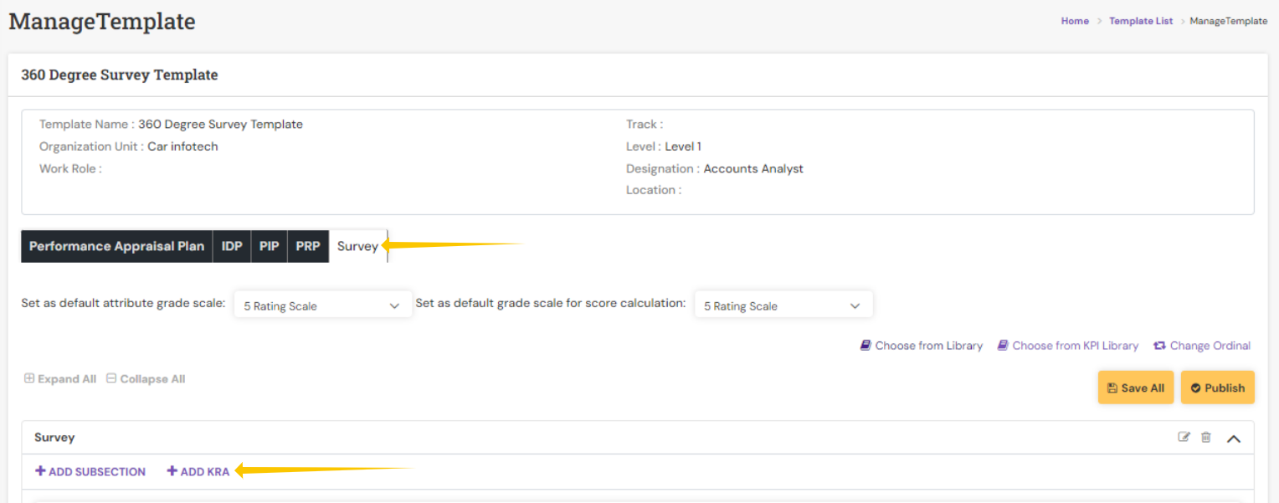This screenshot has height=503, width=1279.
Task: Go to Home breadcrumb link
Action: pos(1075,21)
